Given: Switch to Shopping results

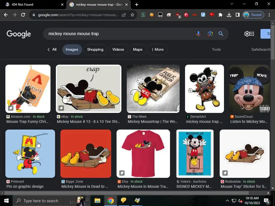Looking at the screenshot, I should [95, 50].
